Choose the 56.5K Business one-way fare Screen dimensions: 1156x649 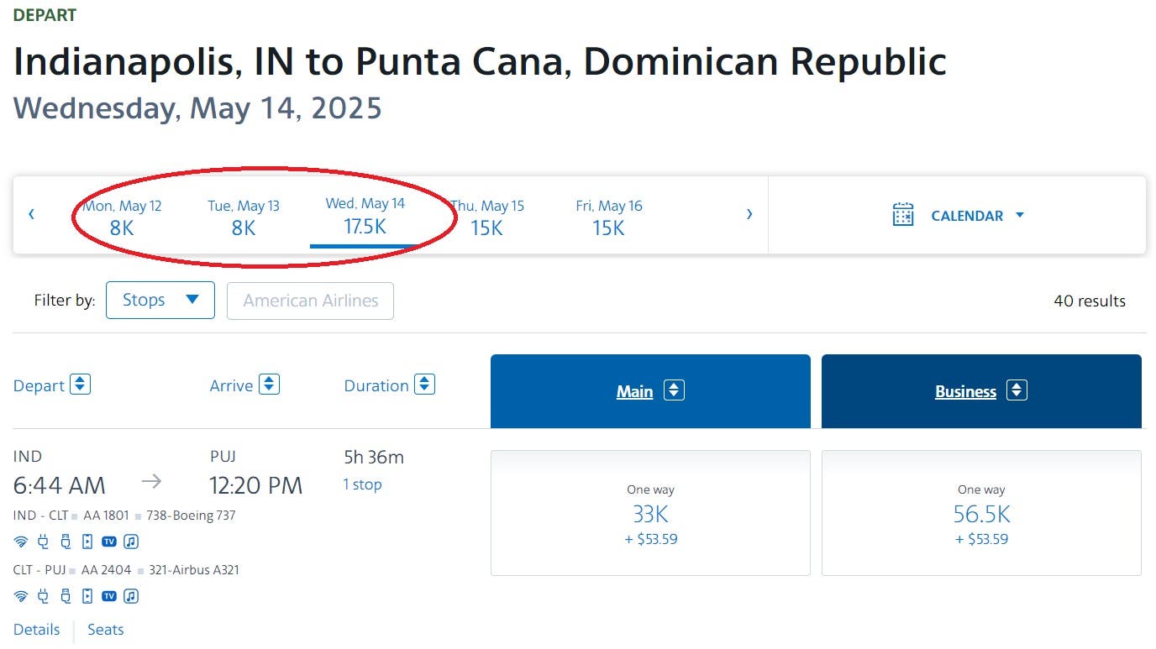981,514
